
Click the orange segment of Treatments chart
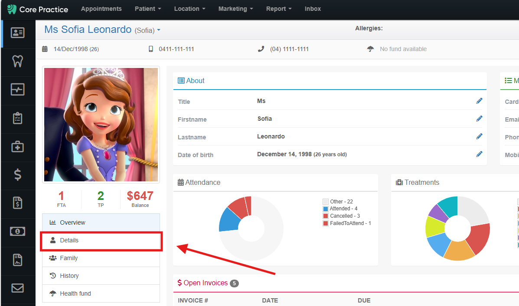459,251
